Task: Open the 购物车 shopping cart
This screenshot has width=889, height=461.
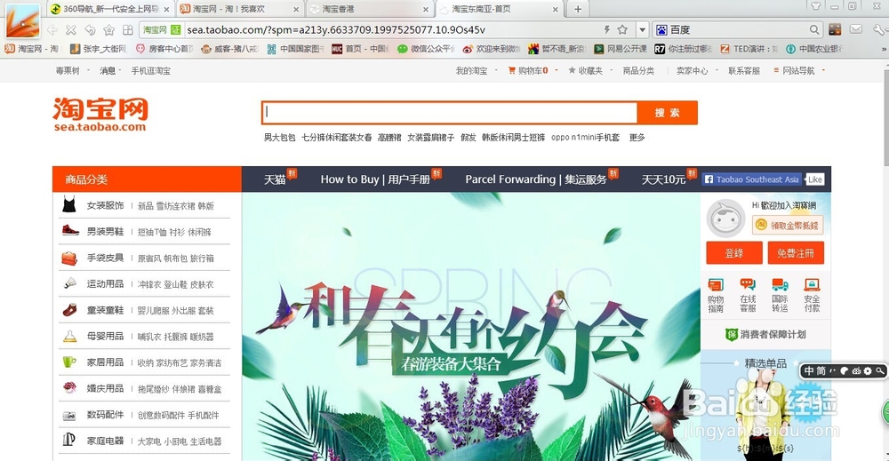Action: tap(528, 71)
